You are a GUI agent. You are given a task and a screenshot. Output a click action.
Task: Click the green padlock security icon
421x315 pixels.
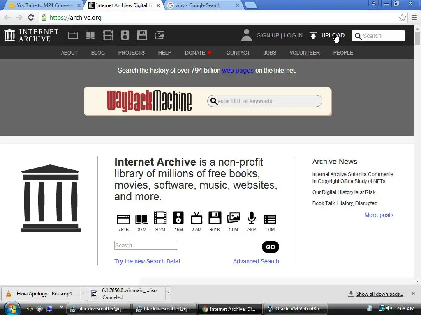tap(44, 17)
